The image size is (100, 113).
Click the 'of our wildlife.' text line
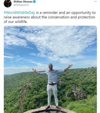16,22
